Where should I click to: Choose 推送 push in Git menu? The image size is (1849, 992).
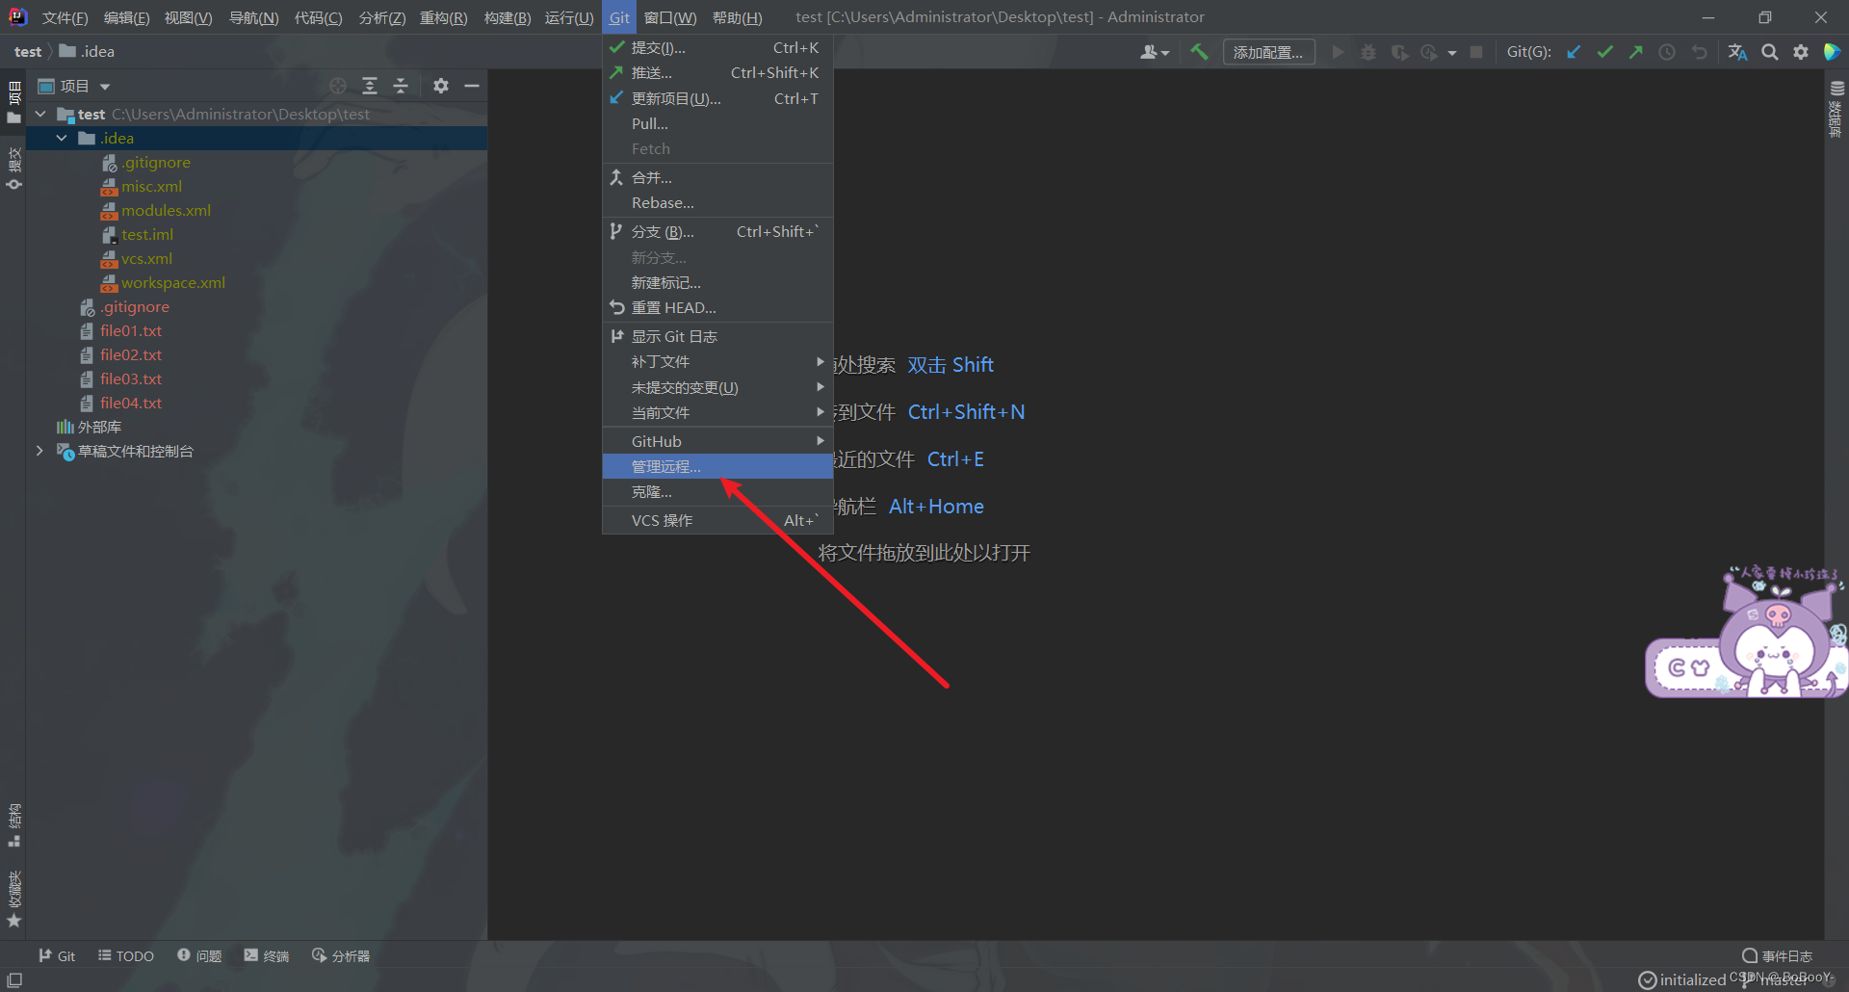717,72
